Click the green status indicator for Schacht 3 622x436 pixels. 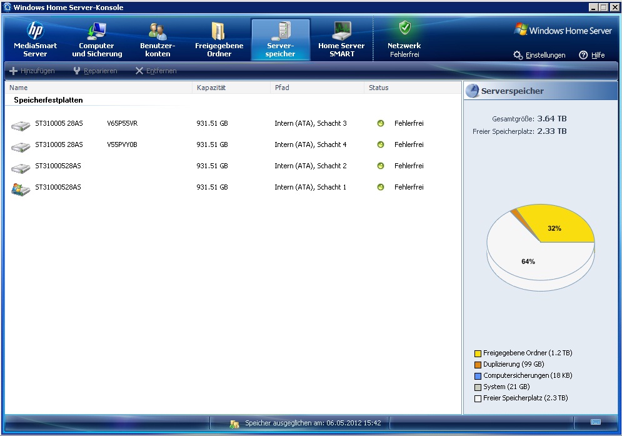[x=381, y=123]
